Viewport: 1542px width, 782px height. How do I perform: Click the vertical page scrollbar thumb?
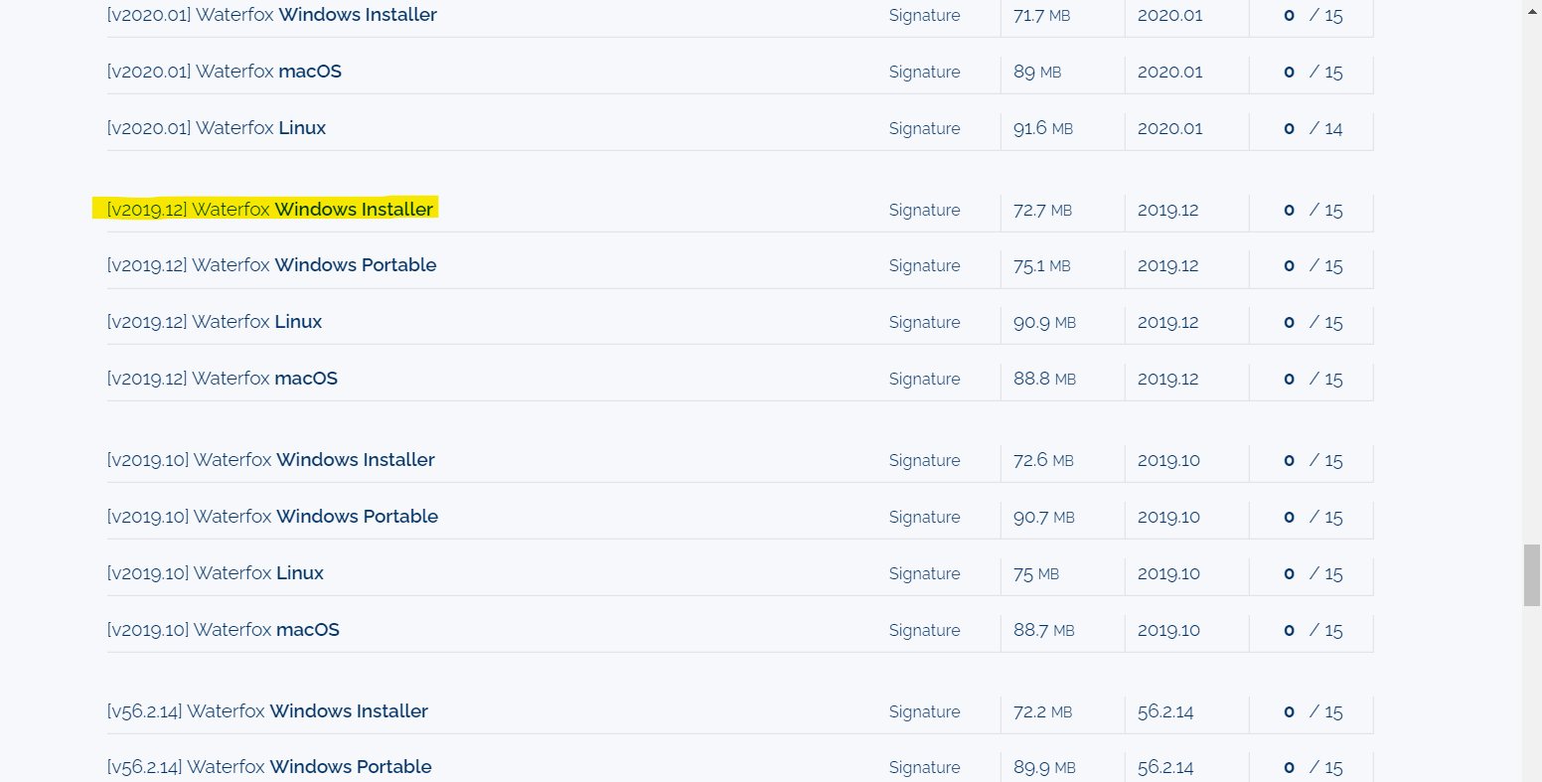pyautogui.click(x=1531, y=574)
